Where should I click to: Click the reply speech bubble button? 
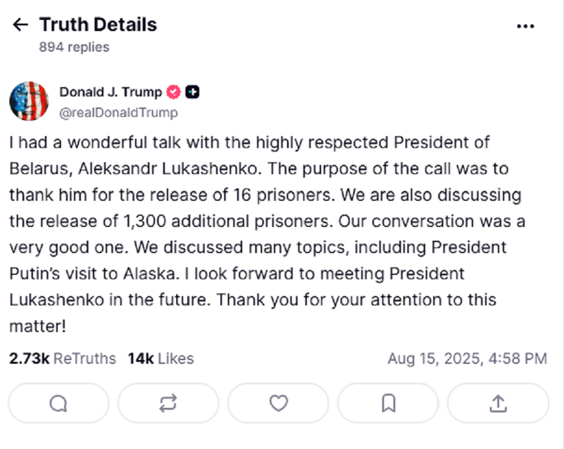pyautogui.click(x=59, y=404)
